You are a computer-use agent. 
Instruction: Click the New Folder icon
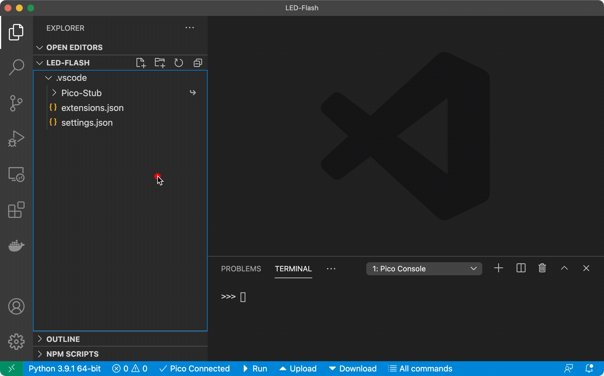point(160,63)
